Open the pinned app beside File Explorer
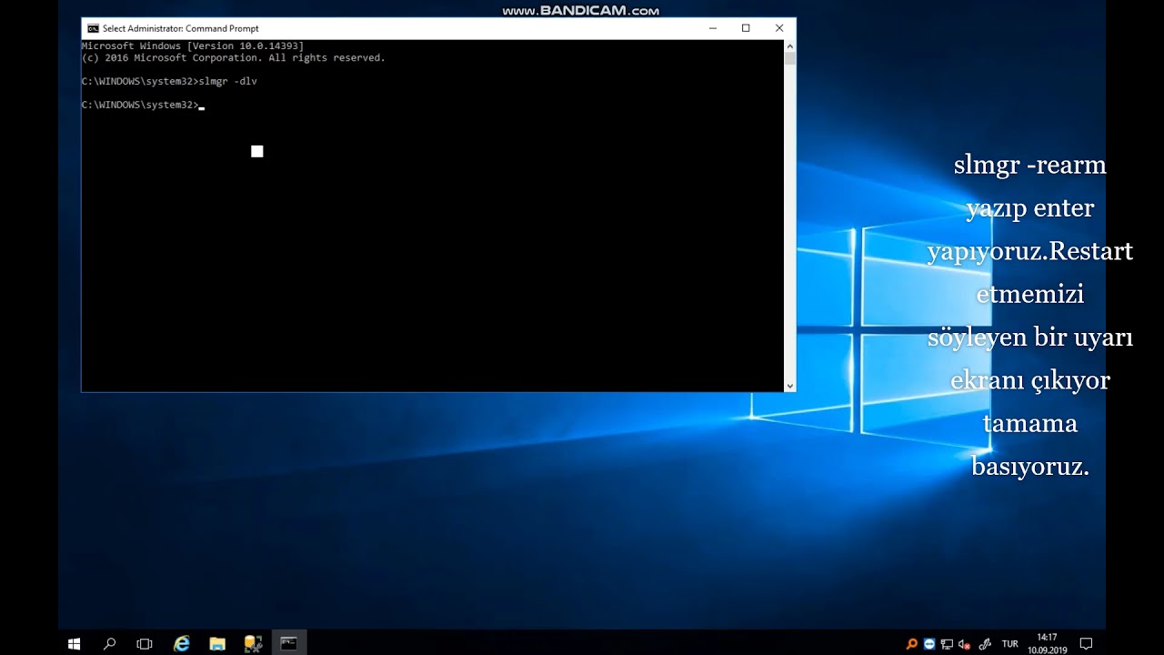This screenshot has height=655, width=1164. click(253, 643)
